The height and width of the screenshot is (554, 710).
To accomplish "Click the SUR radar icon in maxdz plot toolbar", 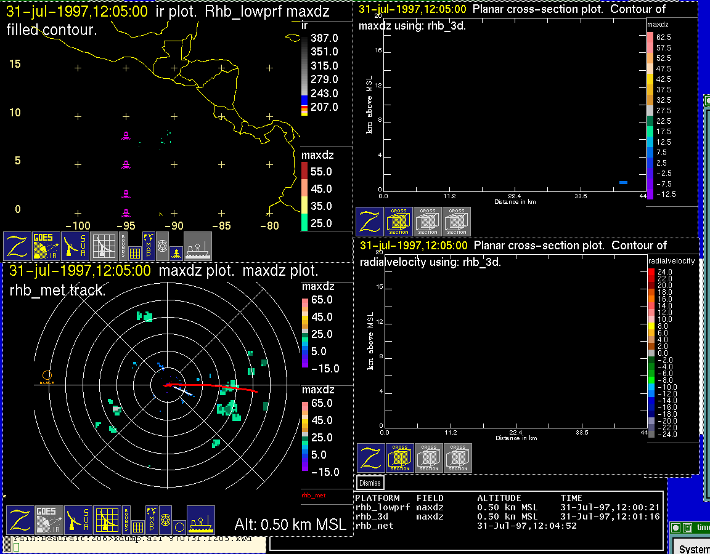I will click(78, 521).
